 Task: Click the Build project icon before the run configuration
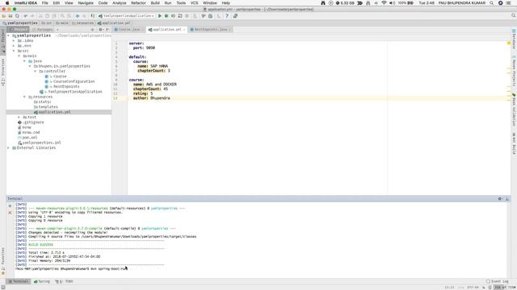93,16
